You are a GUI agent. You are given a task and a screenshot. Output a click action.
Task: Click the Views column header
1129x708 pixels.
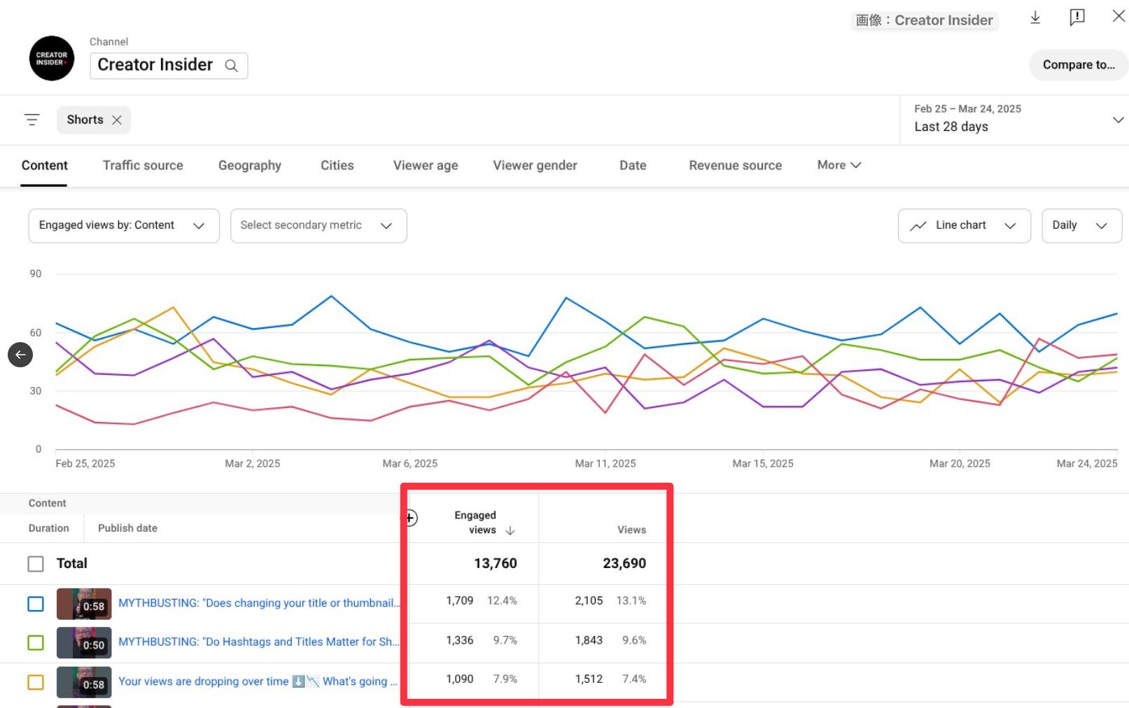click(x=631, y=530)
